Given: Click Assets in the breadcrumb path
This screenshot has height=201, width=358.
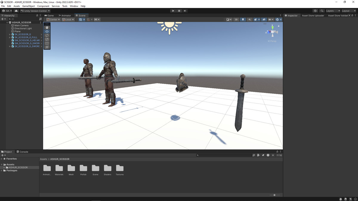Looking at the screenshot, I should click(x=44, y=159).
